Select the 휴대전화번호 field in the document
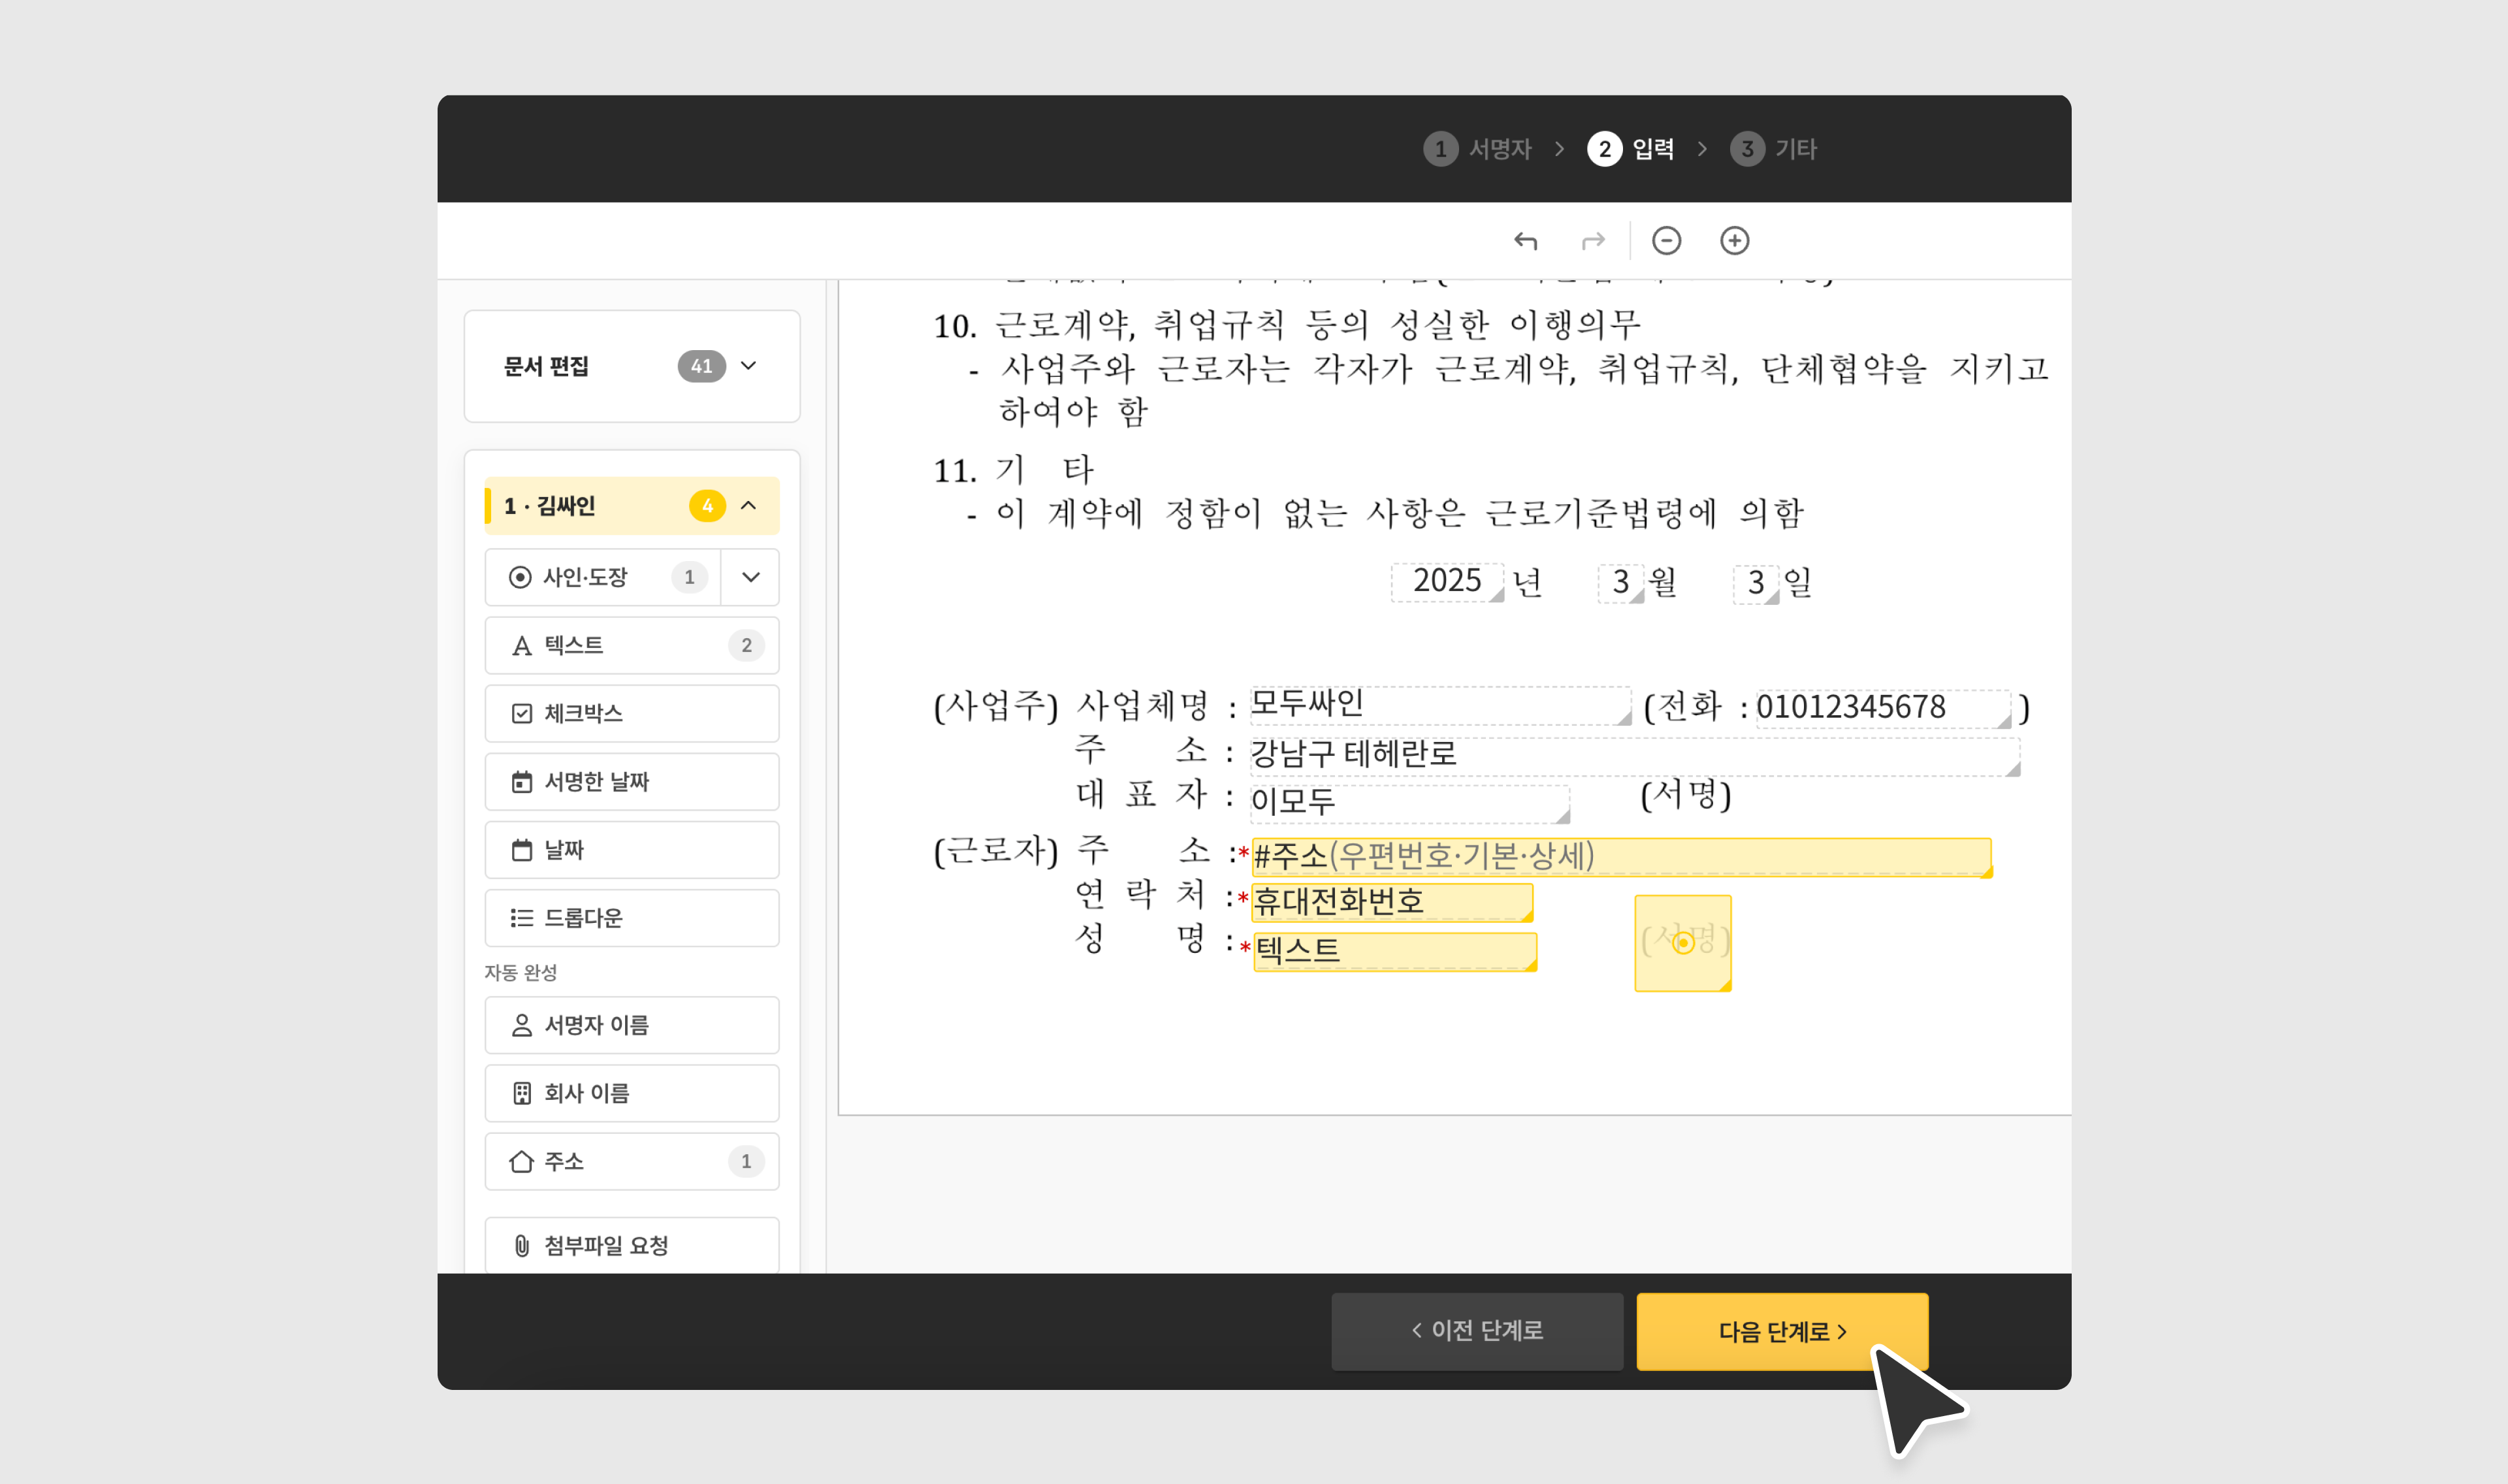The height and width of the screenshot is (1484, 2508). pyautogui.click(x=1391, y=902)
